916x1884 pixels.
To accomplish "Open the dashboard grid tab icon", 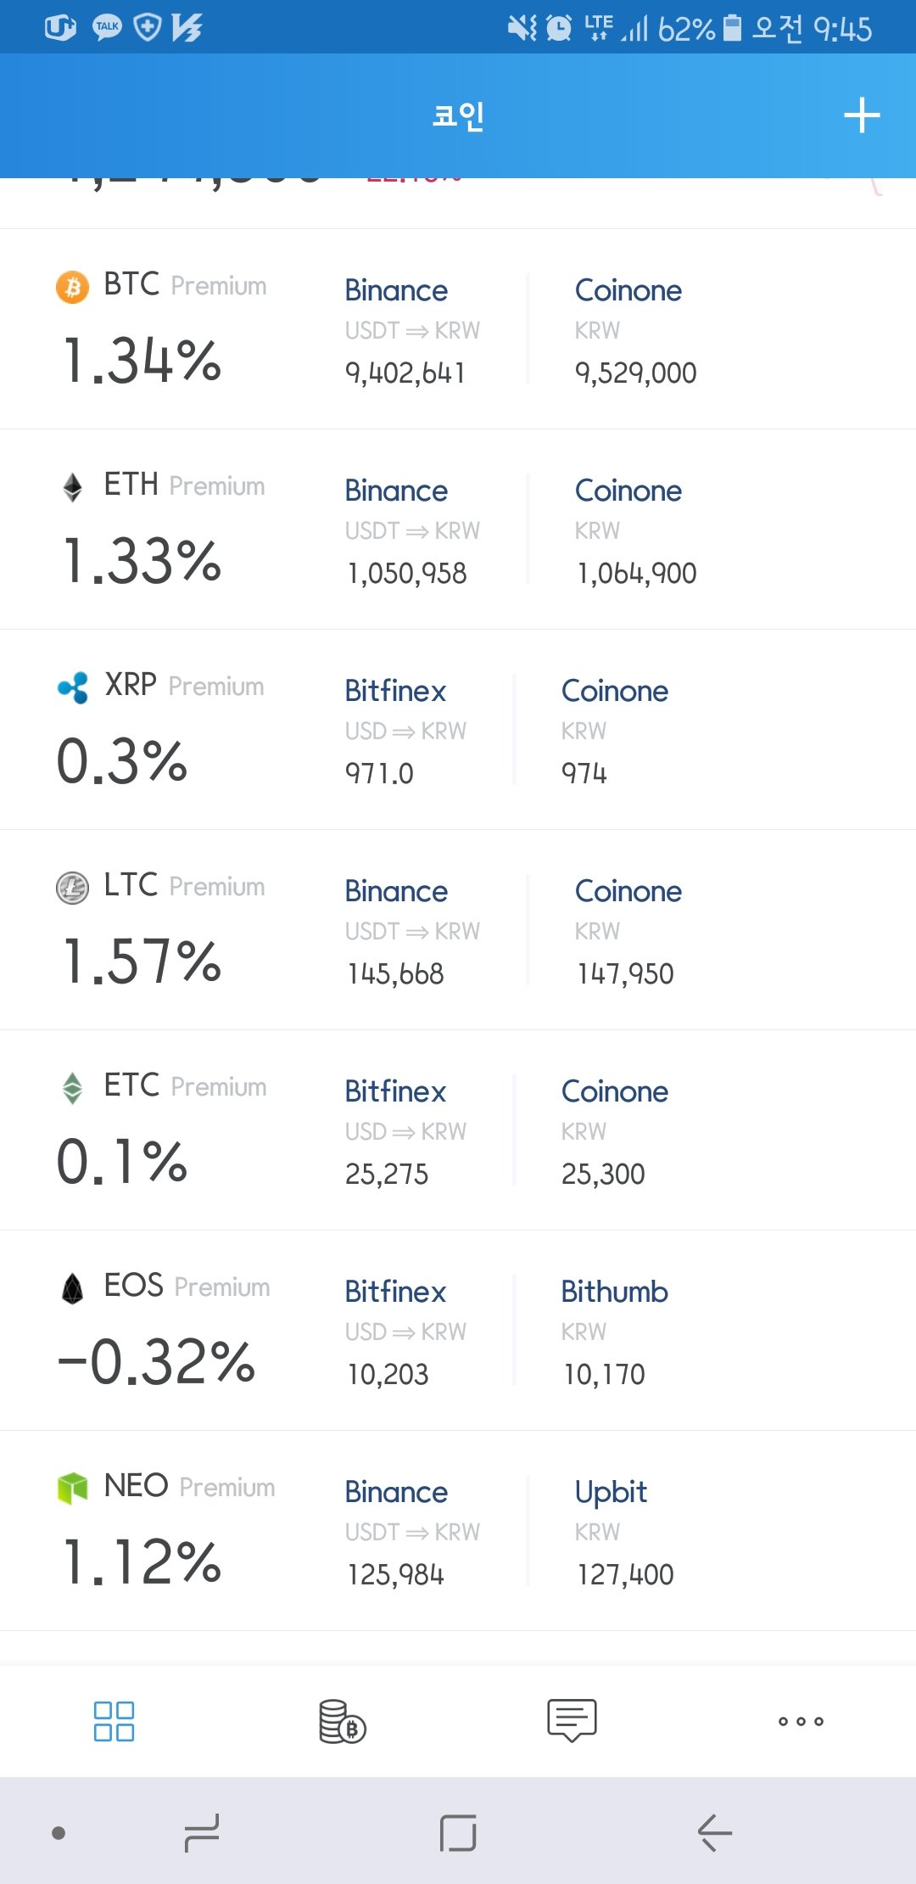I will click(114, 1721).
